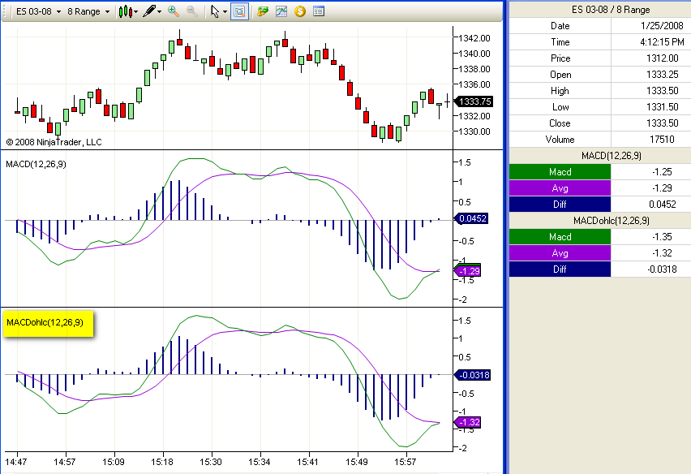Open the indicators chart icon
Image resolution: width=691 pixels, height=474 pixels.
[281, 11]
